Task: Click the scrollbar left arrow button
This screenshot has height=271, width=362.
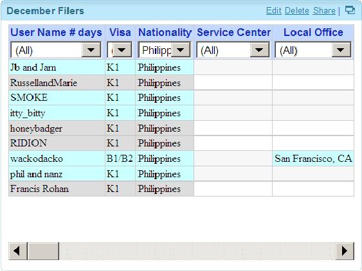Action: click(x=18, y=250)
